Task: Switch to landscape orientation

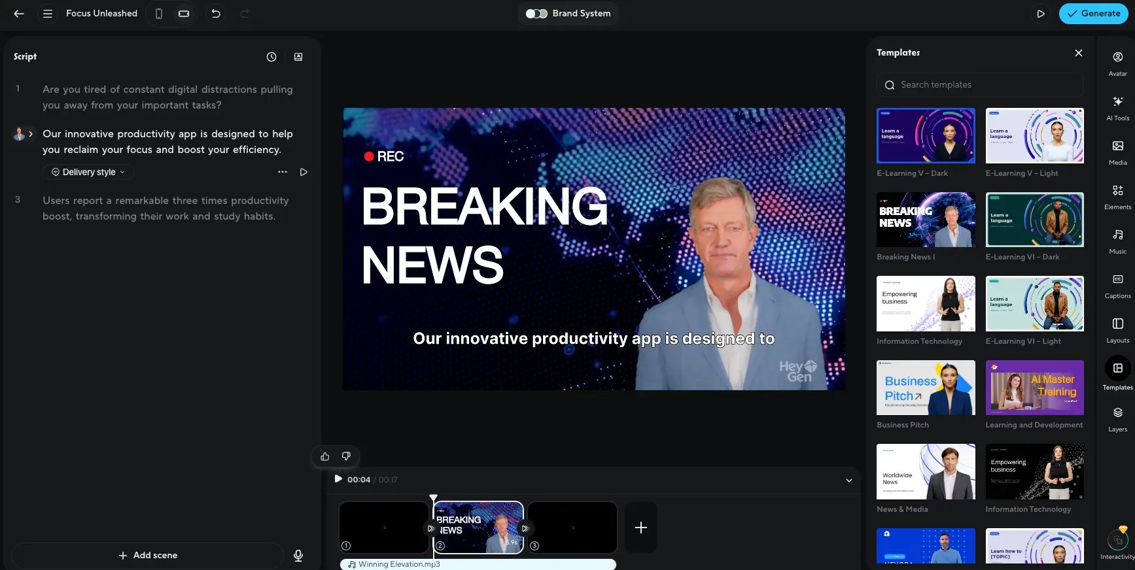Action: 184,14
